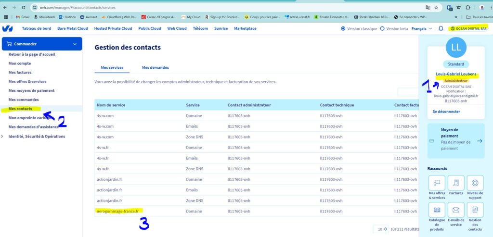Image resolution: width=493 pixels, height=237 pixels.
Task: Switch to the Mes demandes tab
Action: (x=156, y=67)
